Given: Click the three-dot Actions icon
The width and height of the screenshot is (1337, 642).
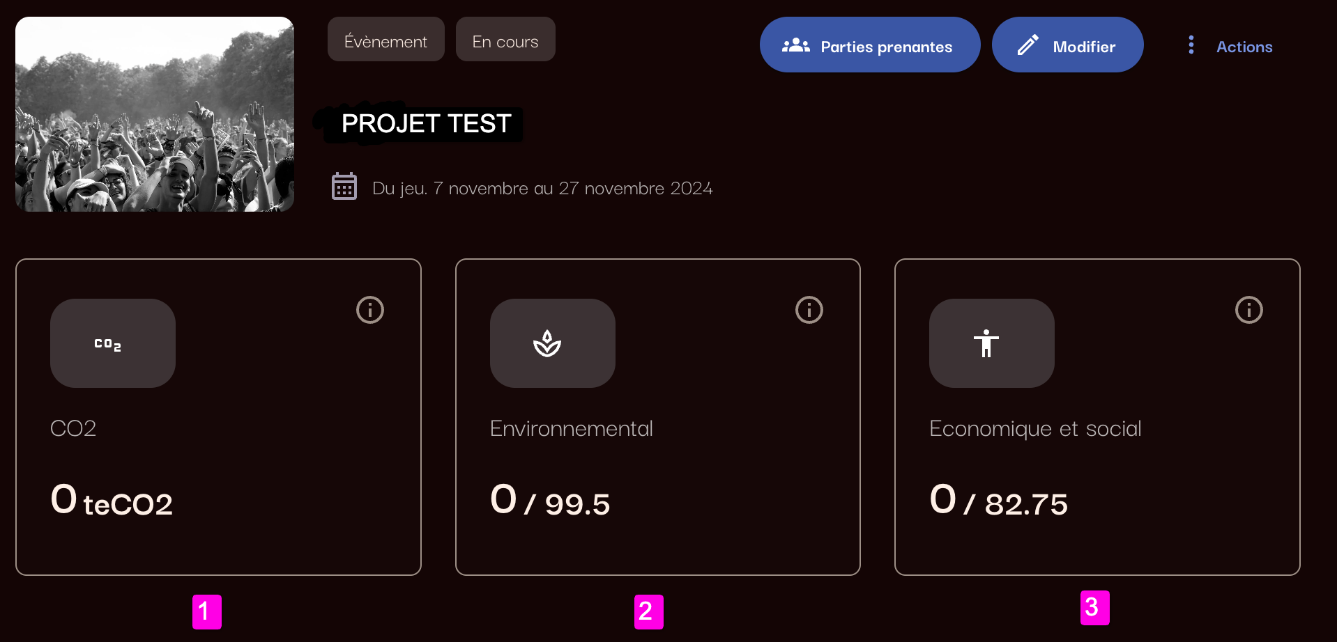Looking at the screenshot, I should (1191, 45).
